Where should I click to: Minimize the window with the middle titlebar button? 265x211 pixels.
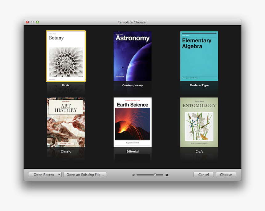[32, 22]
